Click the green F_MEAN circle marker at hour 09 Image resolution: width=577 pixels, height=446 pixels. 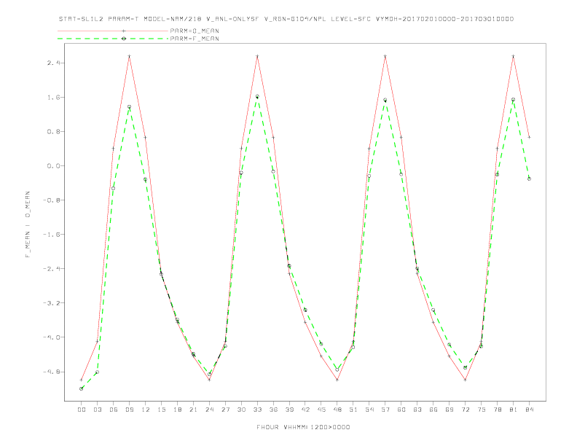tap(129, 106)
